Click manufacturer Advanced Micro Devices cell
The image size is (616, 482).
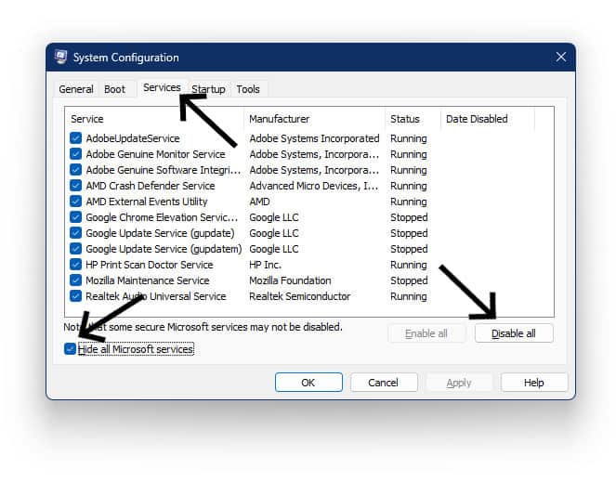tap(314, 186)
